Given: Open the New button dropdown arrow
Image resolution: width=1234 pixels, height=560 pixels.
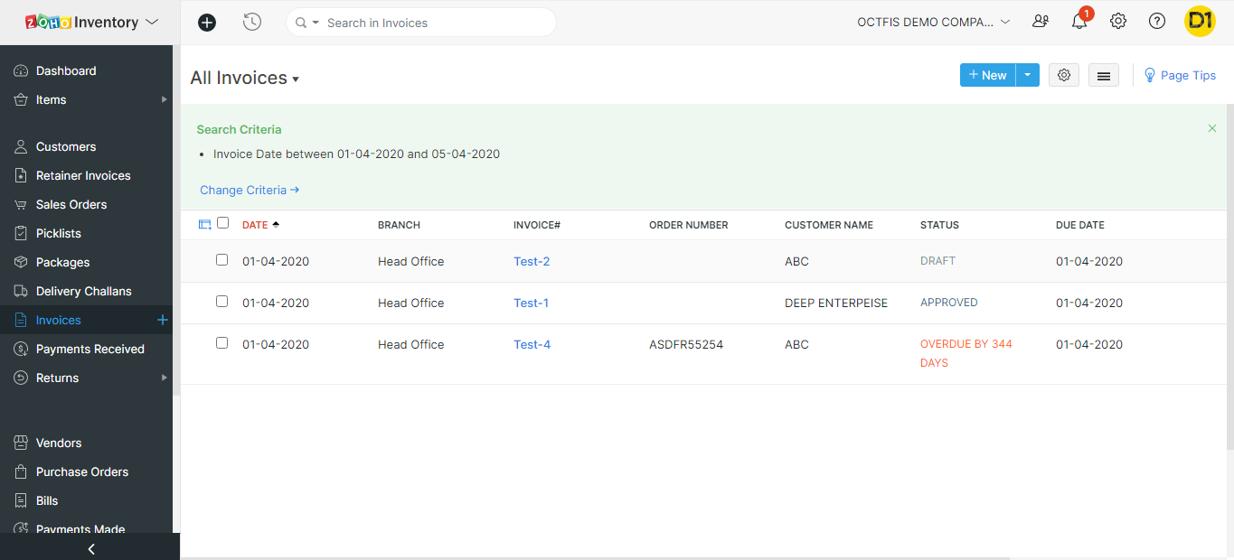Looking at the screenshot, I should click(x=1028, y=75).
